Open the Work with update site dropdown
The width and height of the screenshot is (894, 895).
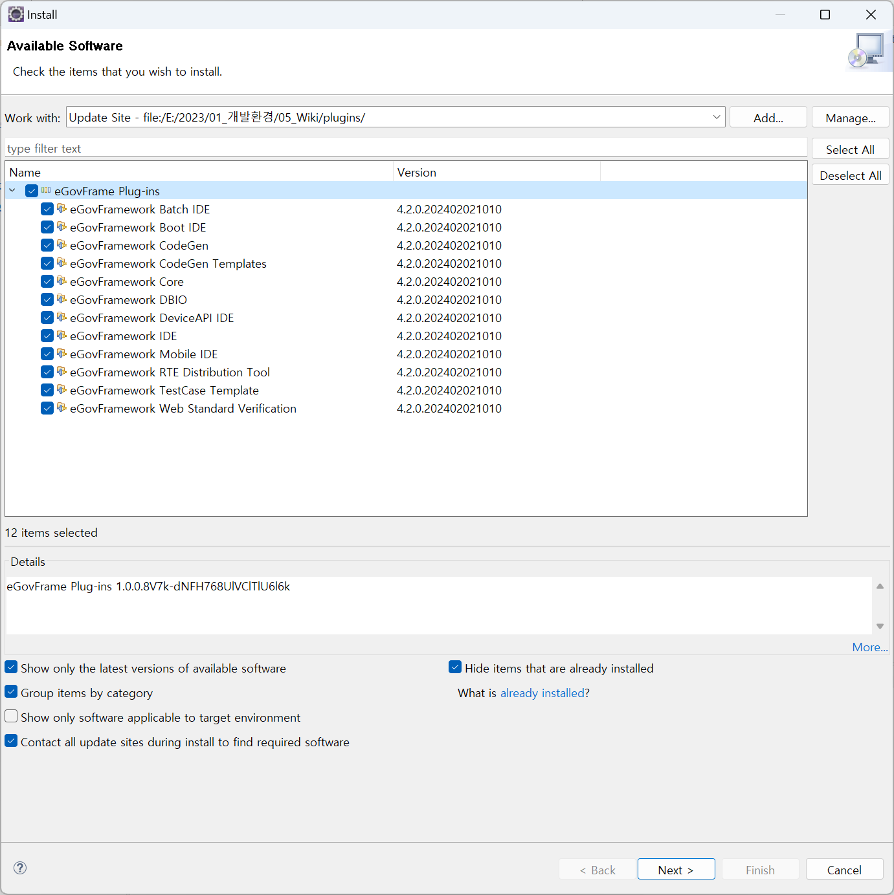[x=716, y=117]
